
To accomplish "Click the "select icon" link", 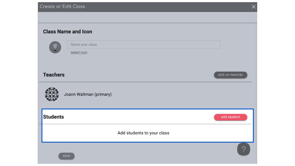I will (79, 53).
